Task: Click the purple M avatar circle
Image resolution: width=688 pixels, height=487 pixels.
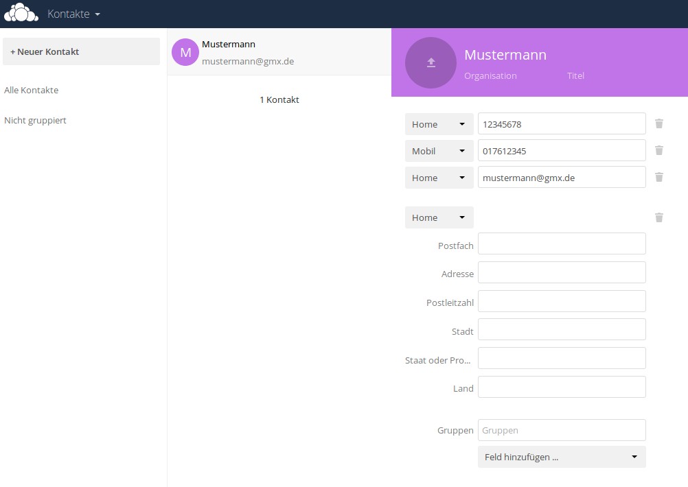Action: coord(185,52)
